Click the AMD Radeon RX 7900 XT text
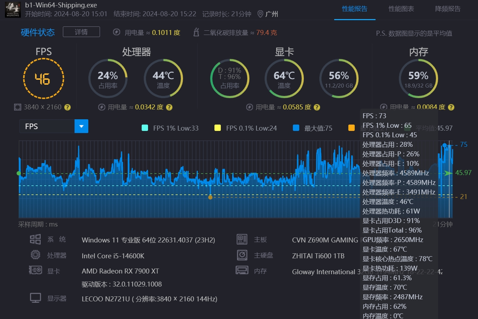This screenshot has width=478, height=319. 120,271
